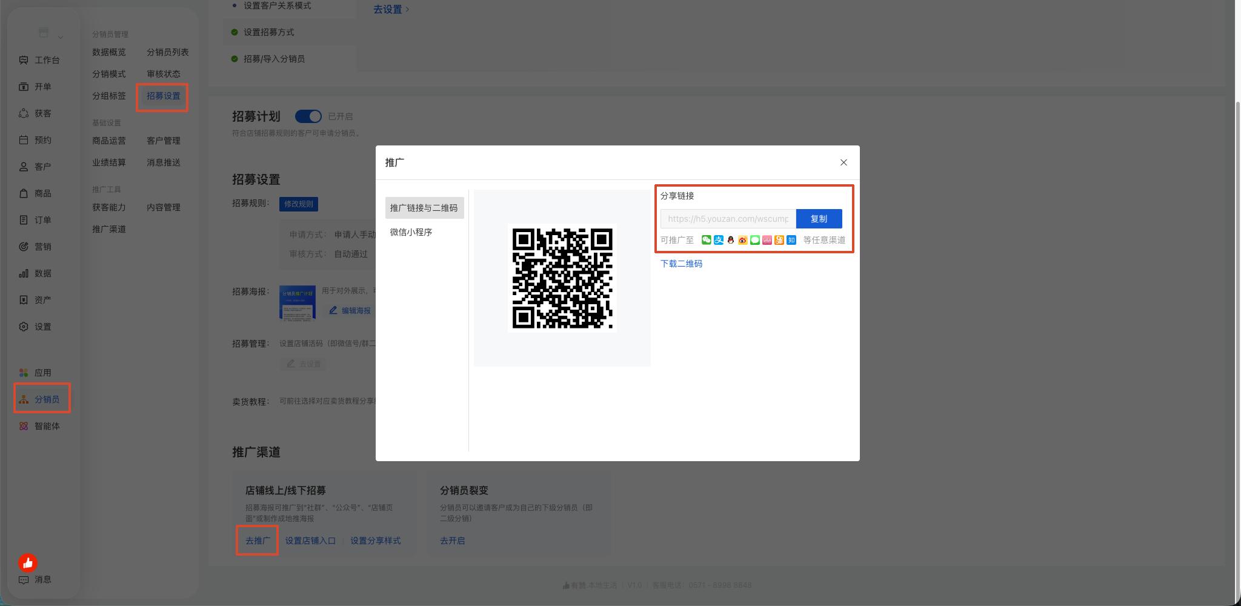Viewport: 1241px width, 606px height.
Task: Click the 客户 person icon in sidebar
Action: tap(24, 167)
